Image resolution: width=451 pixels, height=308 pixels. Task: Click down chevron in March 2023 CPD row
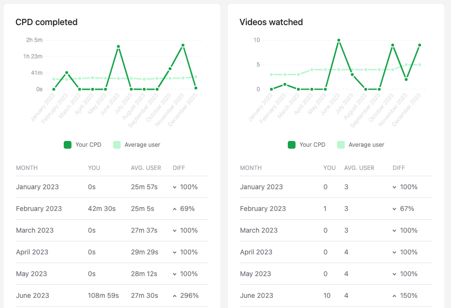175,230
